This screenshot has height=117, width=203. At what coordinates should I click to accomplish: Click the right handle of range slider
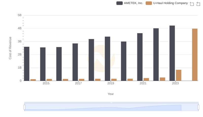click(198, 107)
